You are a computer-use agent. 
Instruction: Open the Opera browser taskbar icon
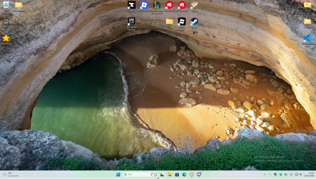(x=192, y=174)
